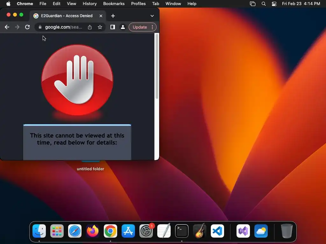Open the Profiles menu

138,4
